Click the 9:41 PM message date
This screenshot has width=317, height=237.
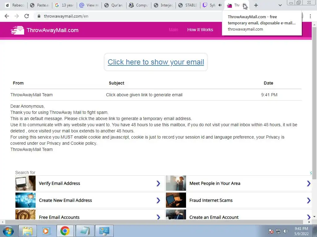tap(269, 95)
